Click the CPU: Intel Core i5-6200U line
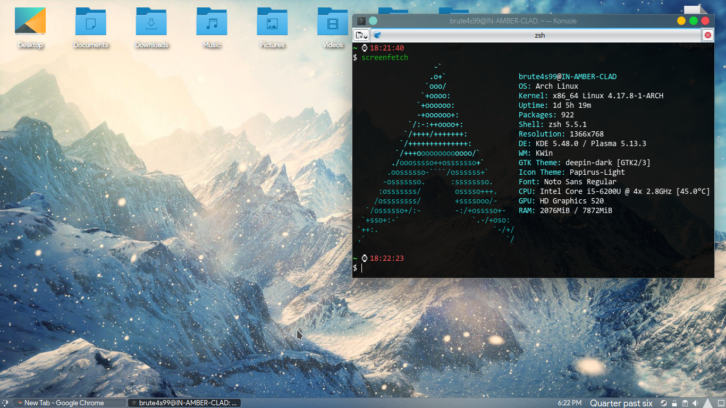726x408 pixels. point(614,191)
